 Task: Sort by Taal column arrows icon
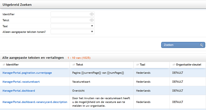(138, 65)
